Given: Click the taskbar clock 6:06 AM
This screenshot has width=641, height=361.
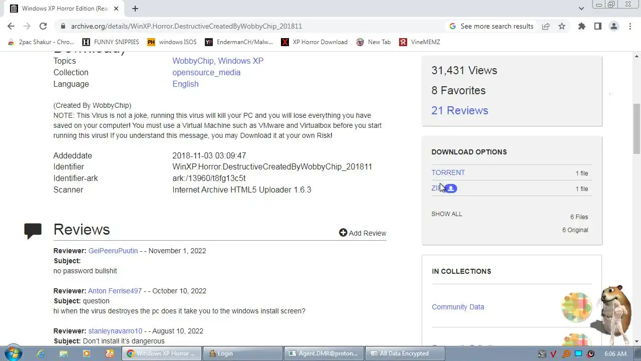Looking at the screenshot, I should point(615,353).
